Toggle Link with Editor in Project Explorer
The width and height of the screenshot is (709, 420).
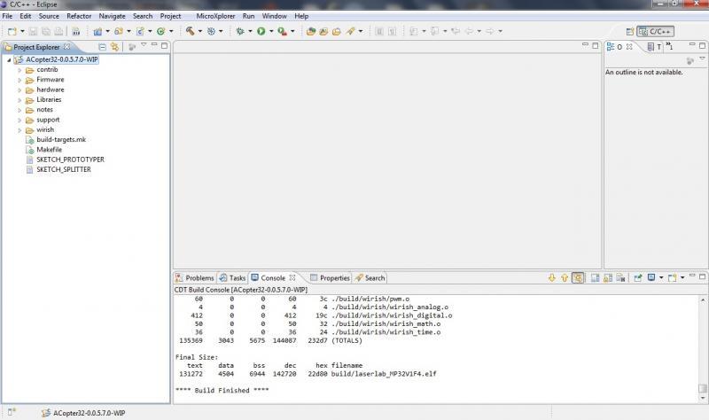114,46
